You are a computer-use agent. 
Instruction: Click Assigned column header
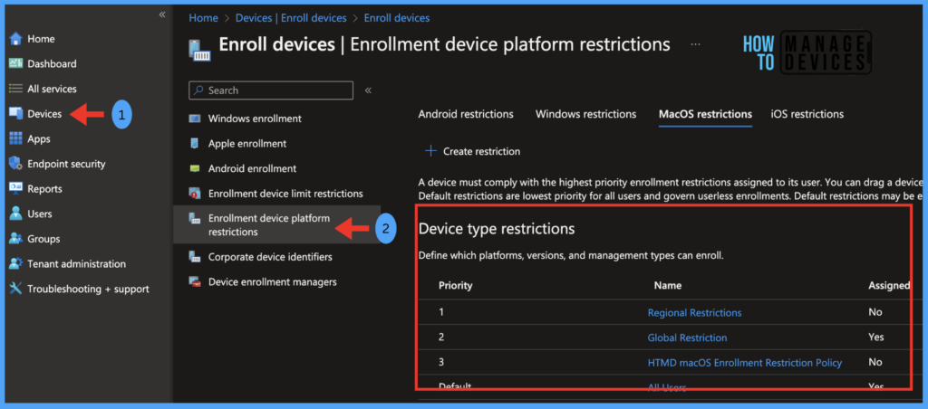[889, 285]
